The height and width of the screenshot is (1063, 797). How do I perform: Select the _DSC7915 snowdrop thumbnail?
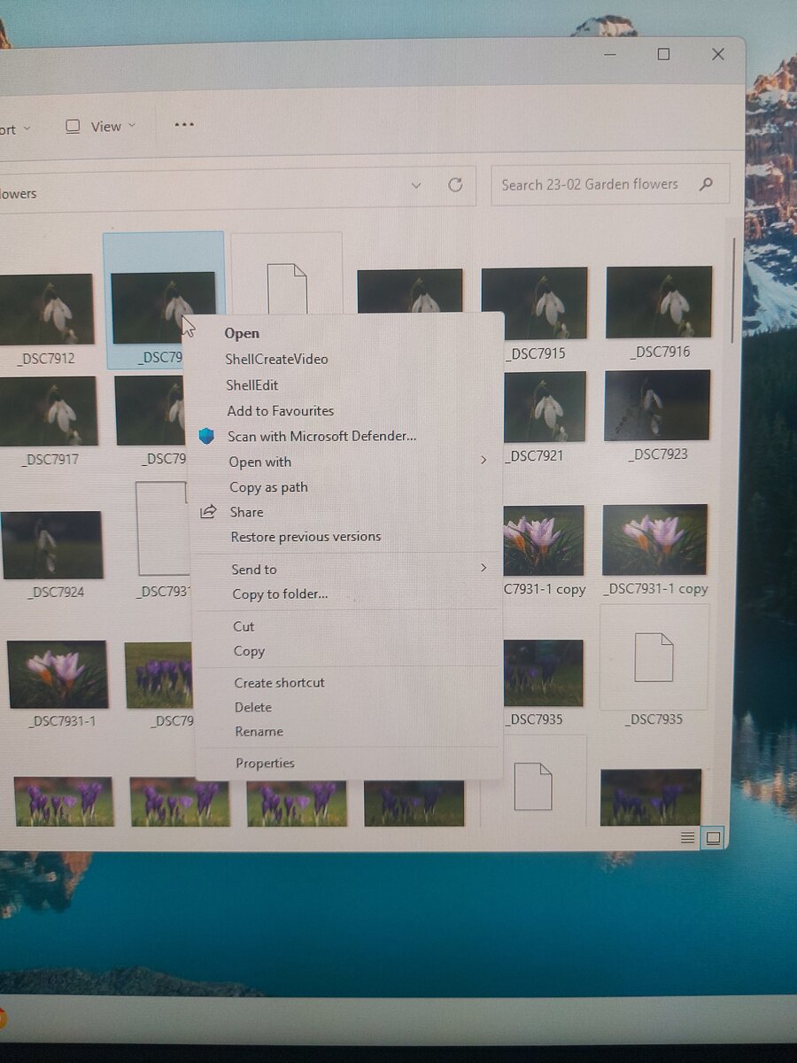tap(534, 303)
